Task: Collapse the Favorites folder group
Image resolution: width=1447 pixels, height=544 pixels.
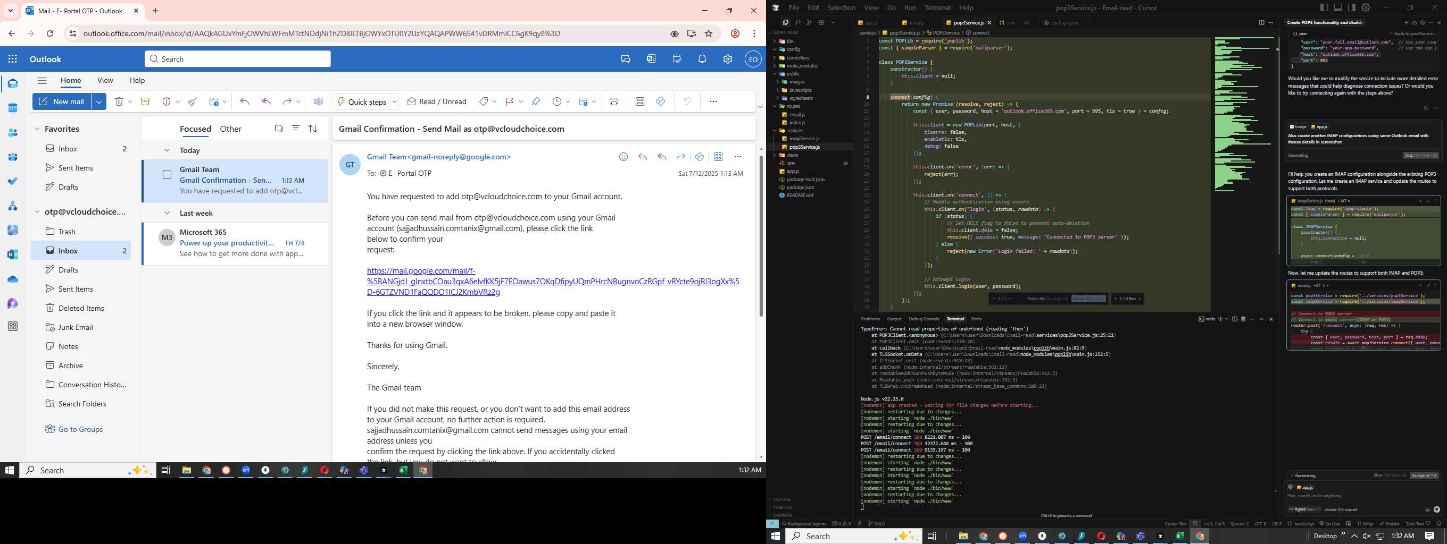Action: 37,129
